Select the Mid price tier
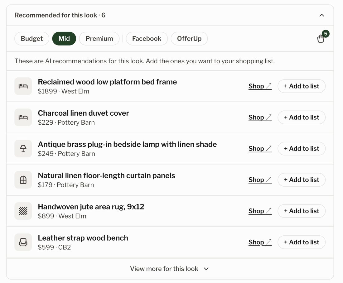 coord(64,39)
